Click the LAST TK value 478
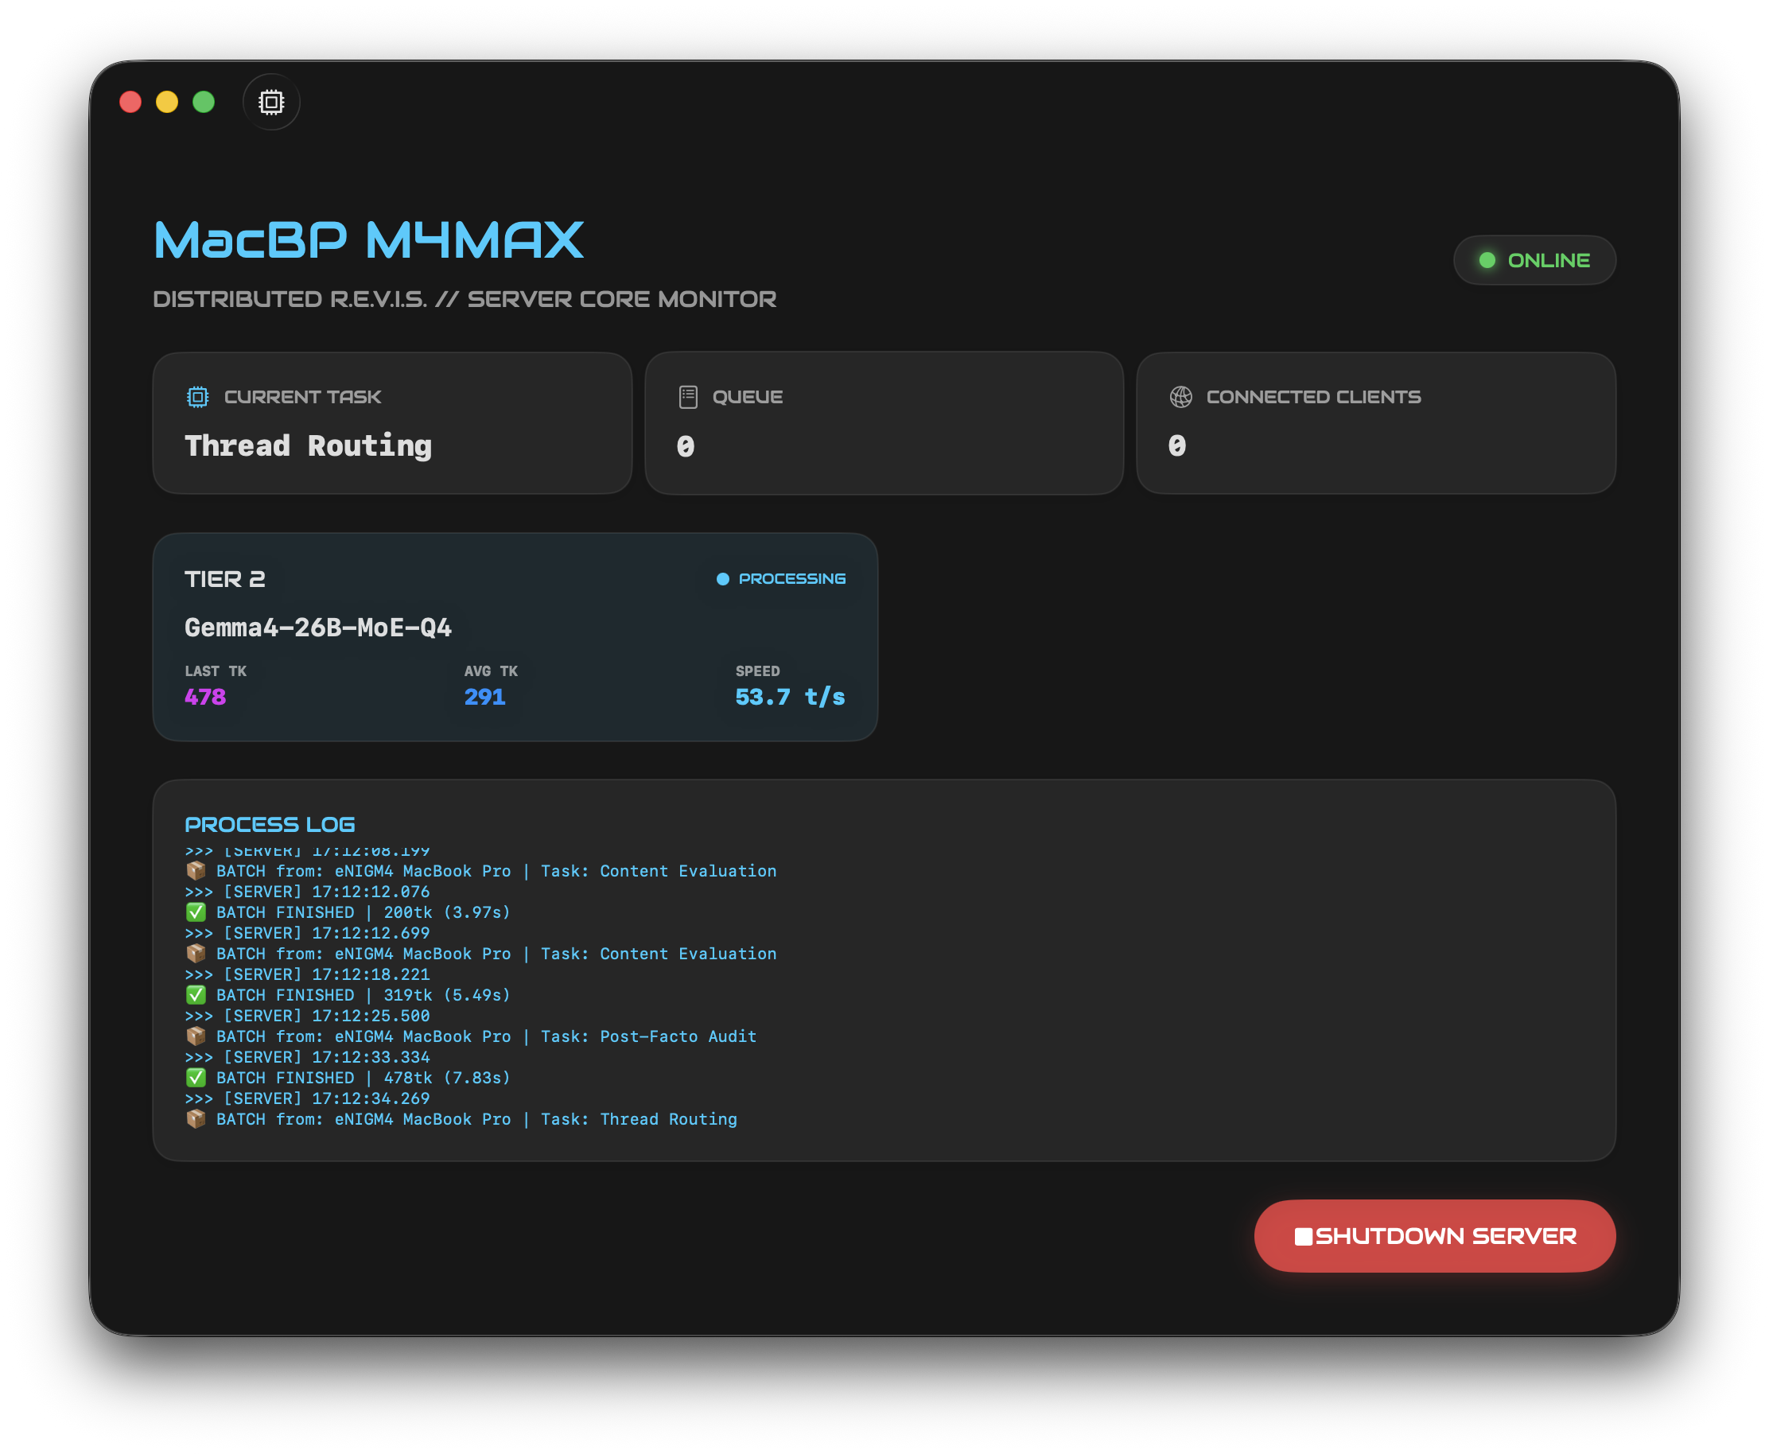Screen dimensions: 1769x1454 [205, 697]
